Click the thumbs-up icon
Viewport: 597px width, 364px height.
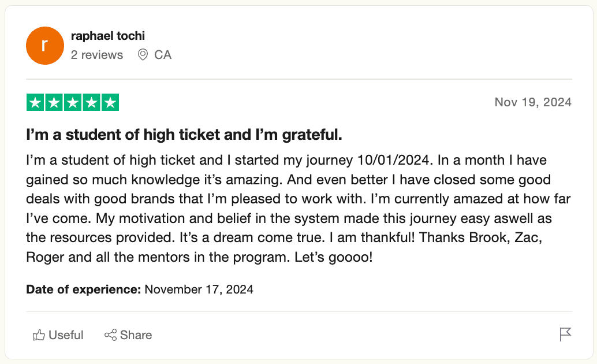point(39,335)
